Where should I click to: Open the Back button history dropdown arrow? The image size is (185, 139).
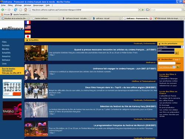click(x=6, y=10)
